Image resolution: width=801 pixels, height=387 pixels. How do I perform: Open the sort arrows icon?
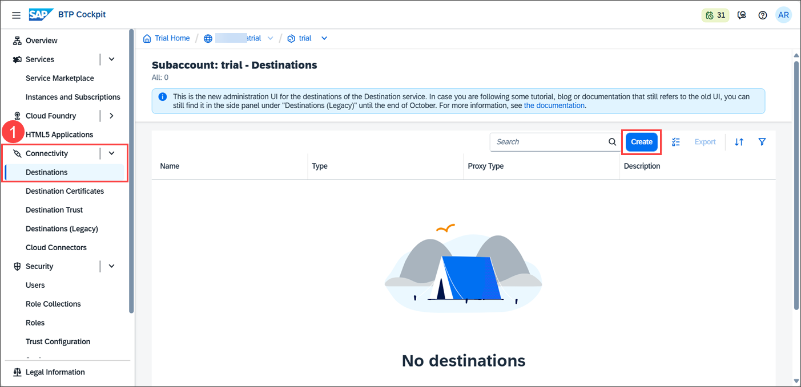pyautogui.click(x=739, y=142)
